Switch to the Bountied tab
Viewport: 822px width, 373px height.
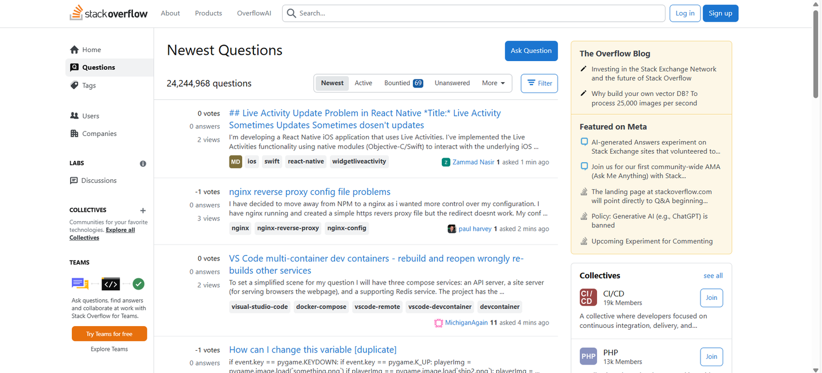[x=403, y=83]
